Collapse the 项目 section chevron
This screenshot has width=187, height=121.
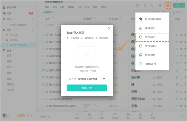tap(13, 19)
